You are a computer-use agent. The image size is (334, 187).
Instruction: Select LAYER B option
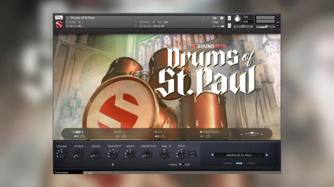pyautogui.click(x=250, y=163)
